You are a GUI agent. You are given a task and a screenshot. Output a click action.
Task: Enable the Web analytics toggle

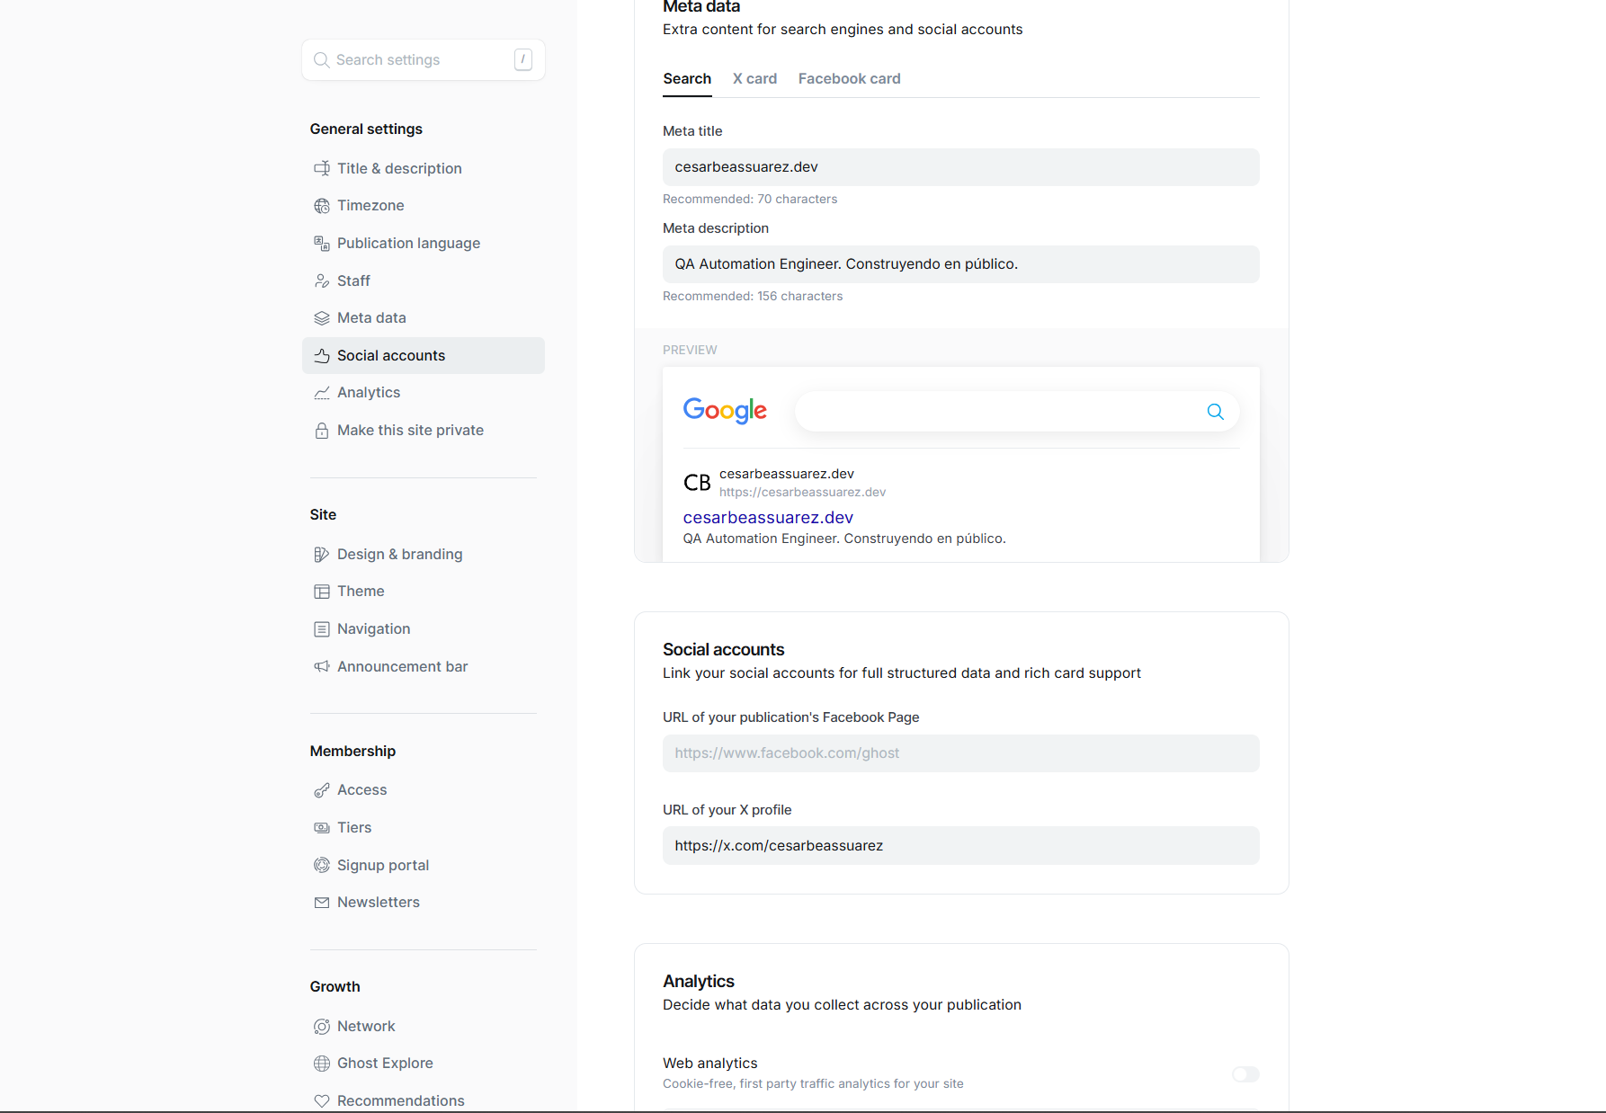pyautogui.click(x=1245, y=1074)
